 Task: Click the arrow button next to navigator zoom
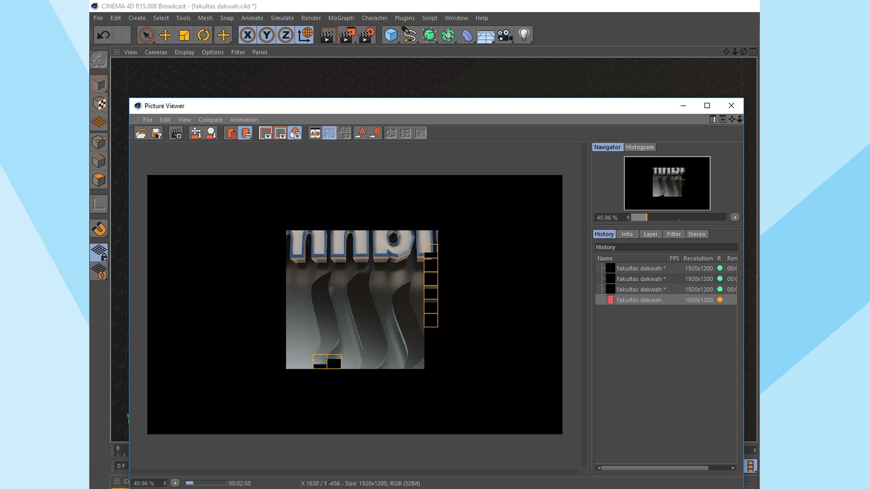[x=735, y=217]
